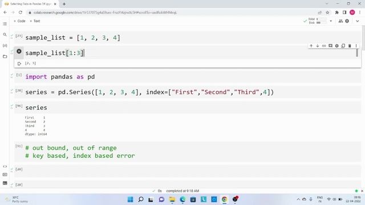This screenshot has height=205, width=365.
Task: Close the status bar at bottom
Action: coord(362,191)
